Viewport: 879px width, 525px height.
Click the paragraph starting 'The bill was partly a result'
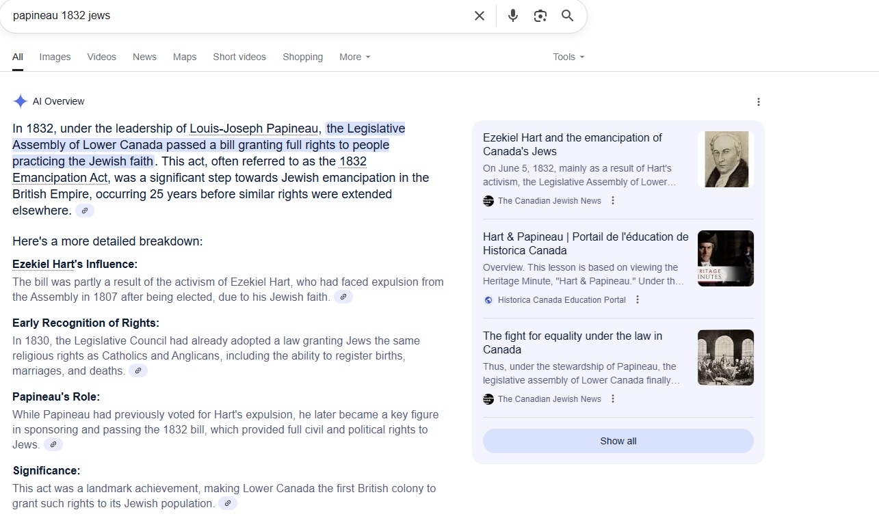pyautogui.click(x=228, y=289)
